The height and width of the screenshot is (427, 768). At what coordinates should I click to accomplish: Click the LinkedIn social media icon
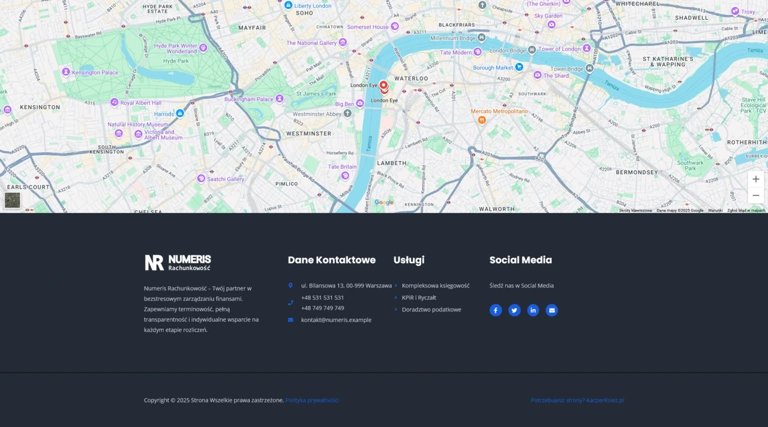pos(533,310)
